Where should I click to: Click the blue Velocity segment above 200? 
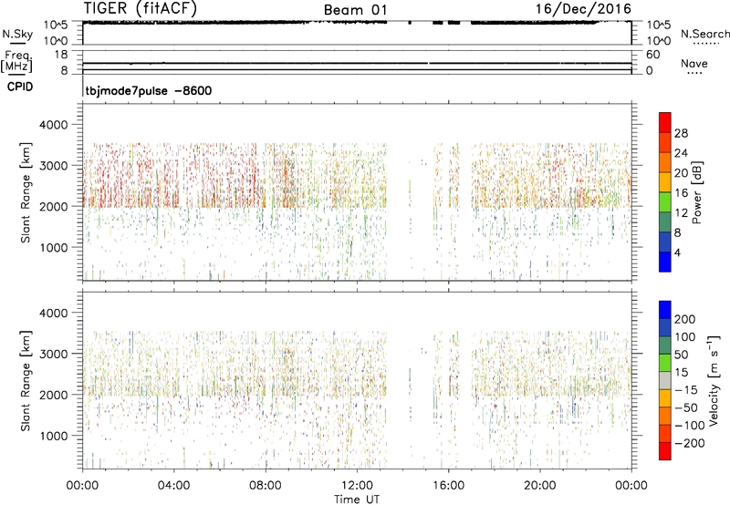[665, 310]
